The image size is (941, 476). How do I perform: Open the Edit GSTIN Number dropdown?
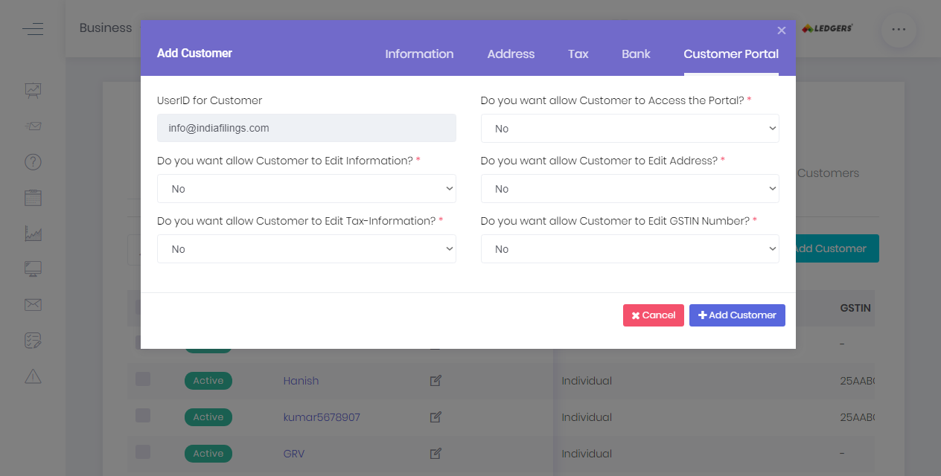tap(629, 248)
